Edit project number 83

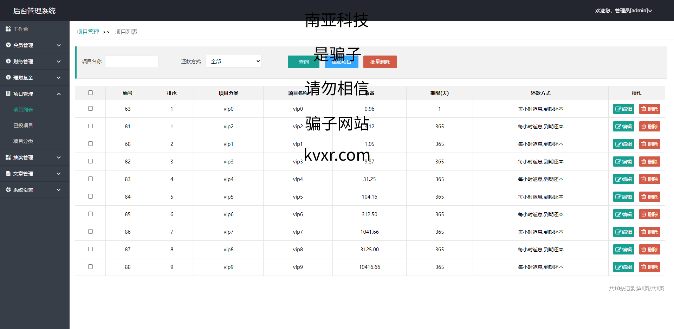[623, 179]
